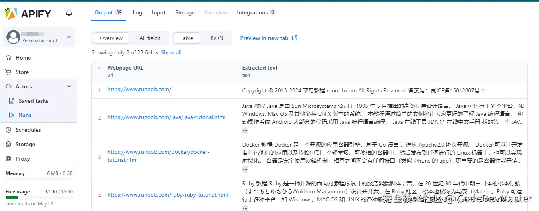Switch to Overview fields view
Screen dimensions: 539x211
[111, 38]
